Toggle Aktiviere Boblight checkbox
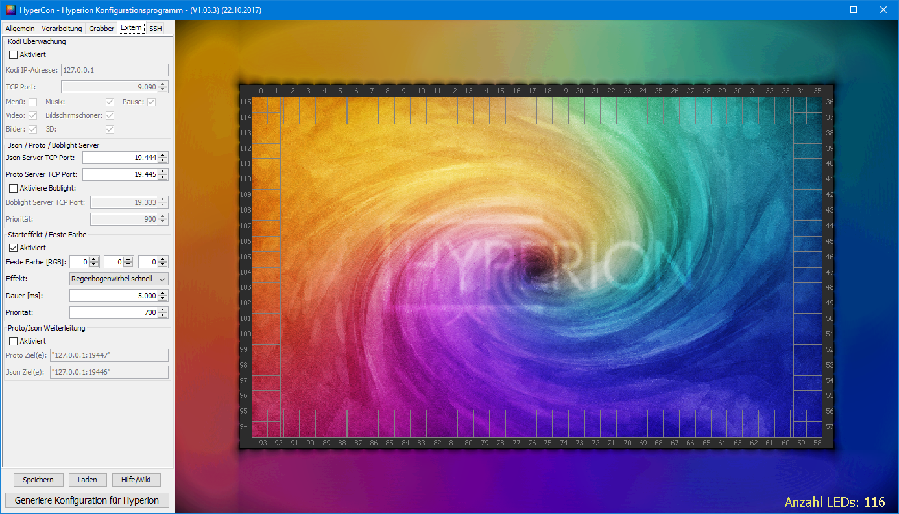Image resolution: width=899 pixels, height=514 pixels. coord(13,188)
